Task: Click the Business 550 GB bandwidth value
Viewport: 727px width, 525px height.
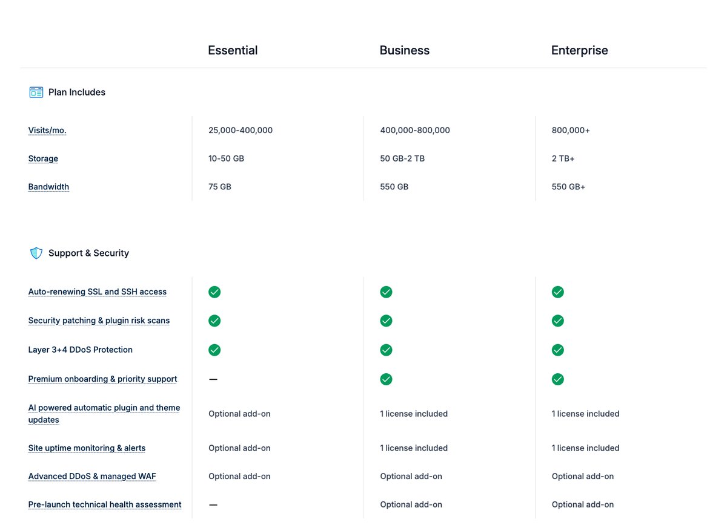Action: coord(394,187)
